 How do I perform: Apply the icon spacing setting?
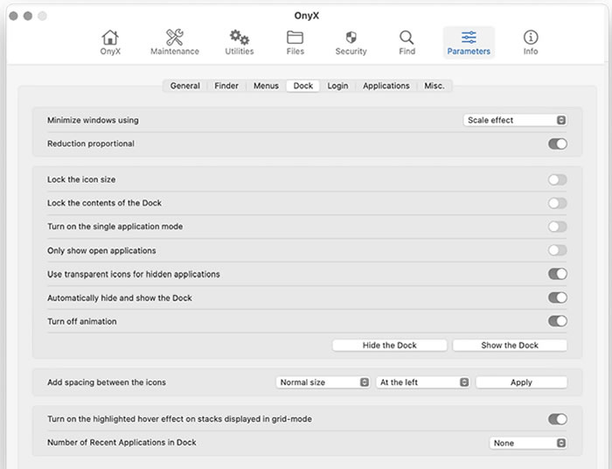[x=521, y=382]
